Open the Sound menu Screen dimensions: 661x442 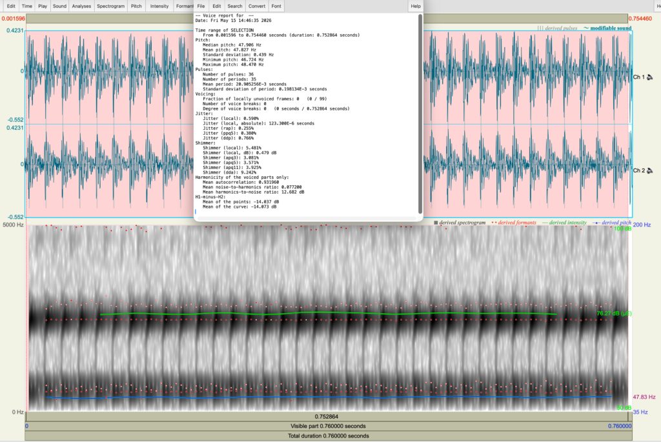tap(59, 6)
